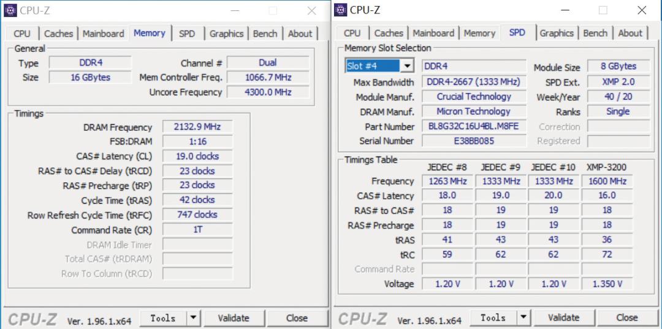Open Mainboard tab in the right window
This screenshot has height=329, width=662.
433,33
